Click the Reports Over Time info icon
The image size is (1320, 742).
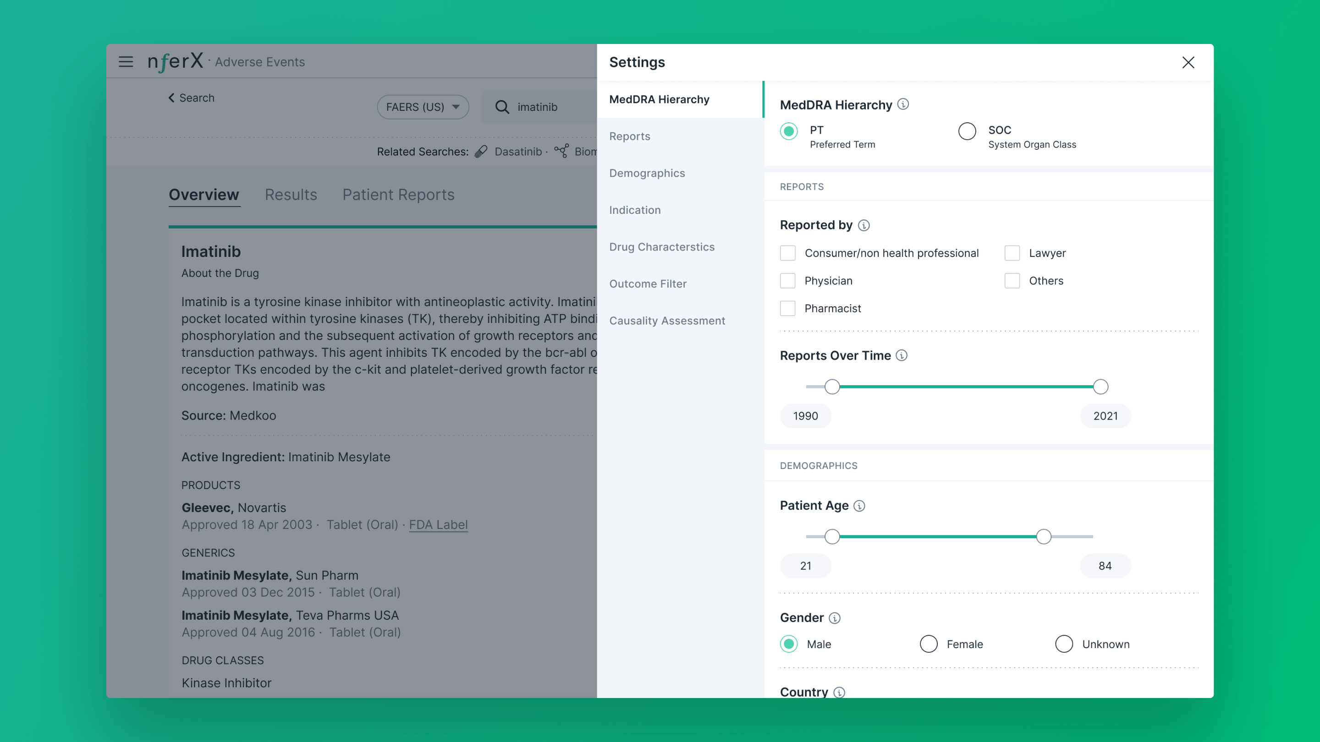tap(902, 355)
